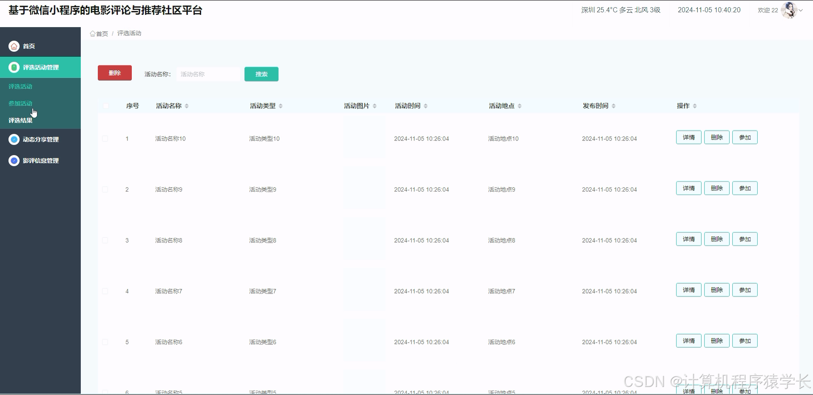Collapse the 评选活动管理 menu
Viewport: 813px width, 395px height.
coord(40,67)
